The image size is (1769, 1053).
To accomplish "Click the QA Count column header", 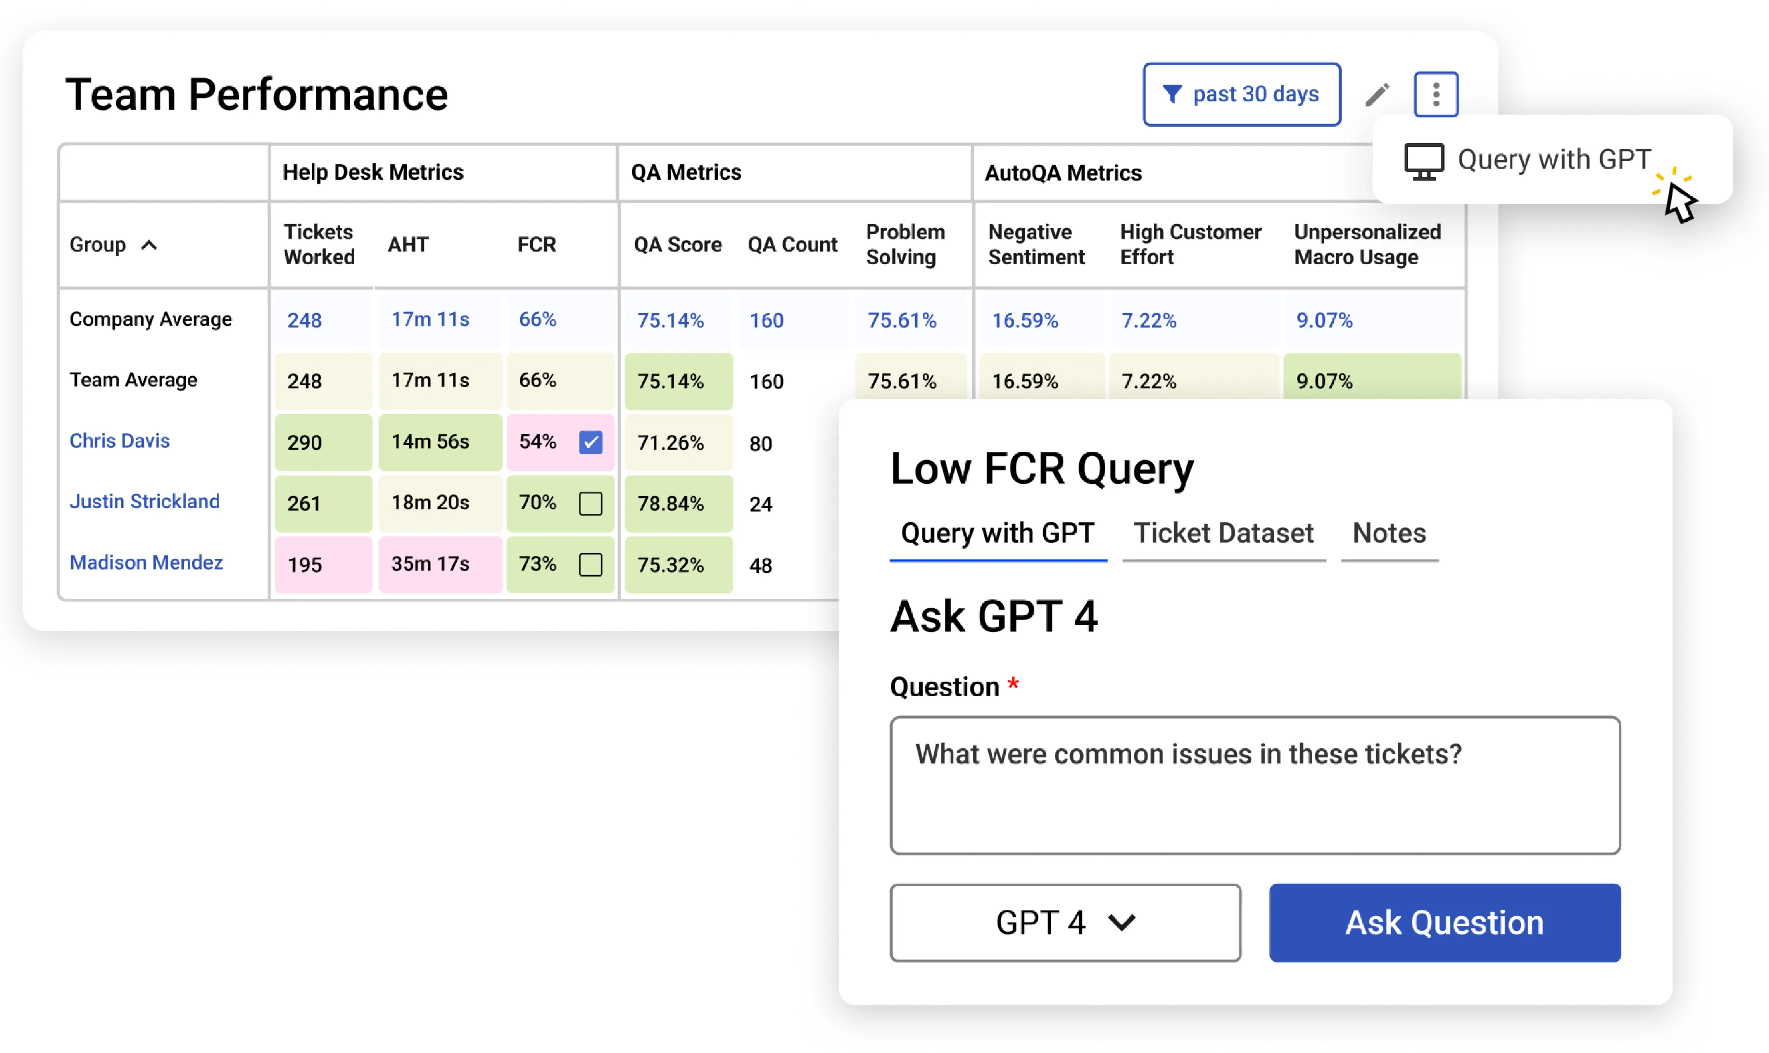I will tap(792, 245).
